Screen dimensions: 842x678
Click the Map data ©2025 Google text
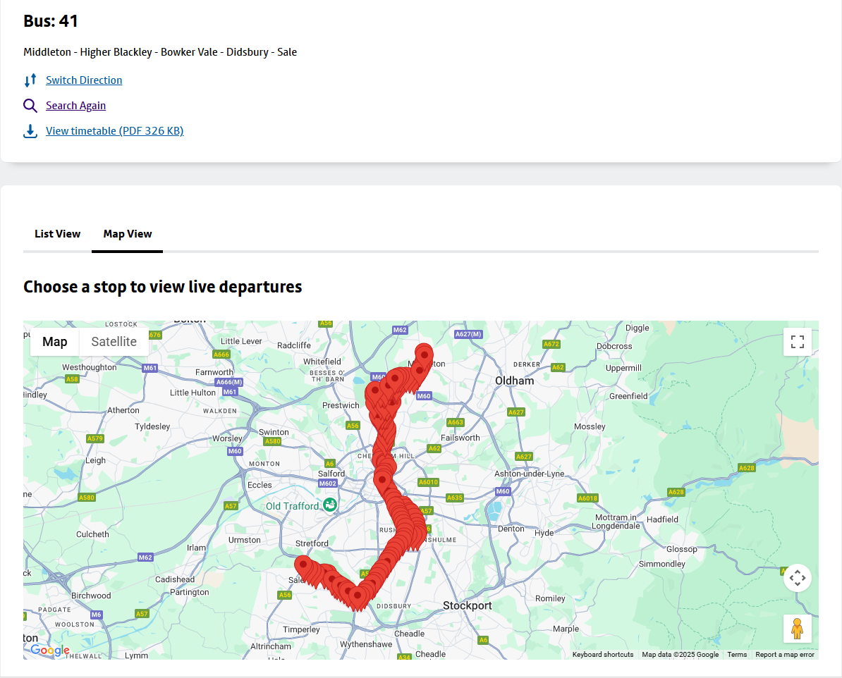coord(680,654)
